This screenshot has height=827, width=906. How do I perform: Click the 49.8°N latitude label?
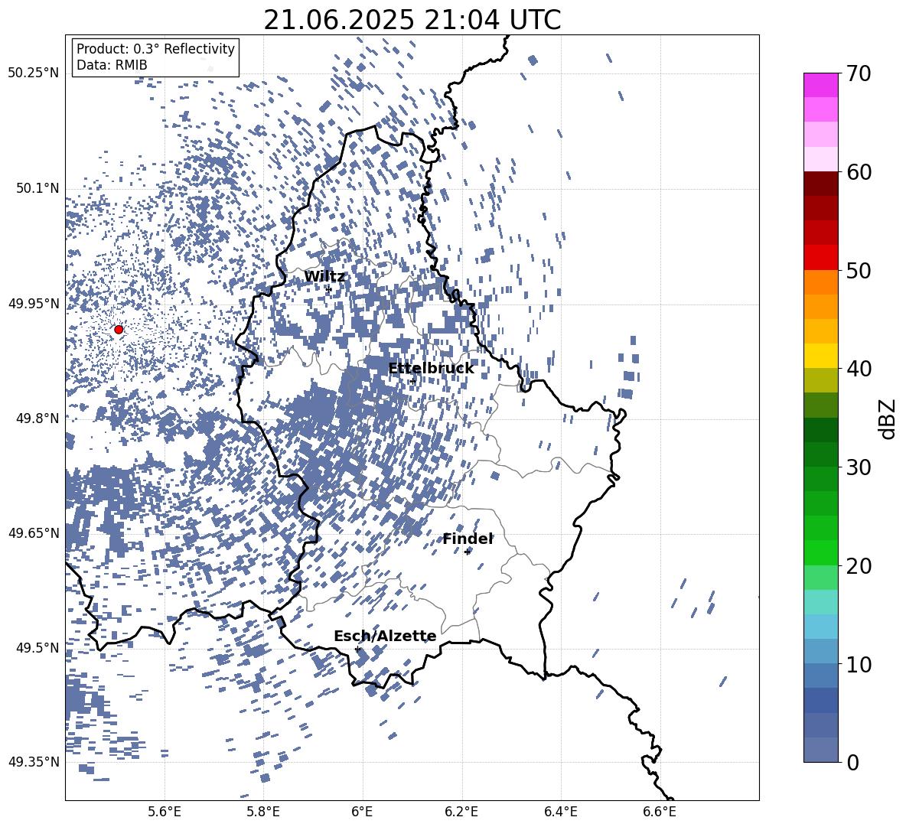click(37, 418)
